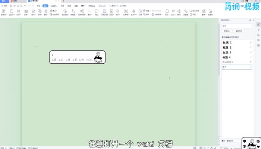The height and width of the screenshot is (149, 261).
Task: Insert a Formula from the ribbon
Action: 173,12
